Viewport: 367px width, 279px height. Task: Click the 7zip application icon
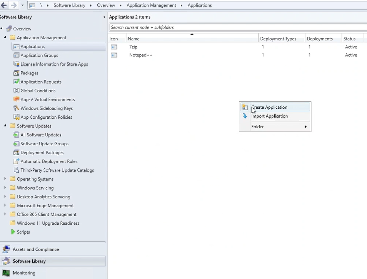click(x=114, y=47)
